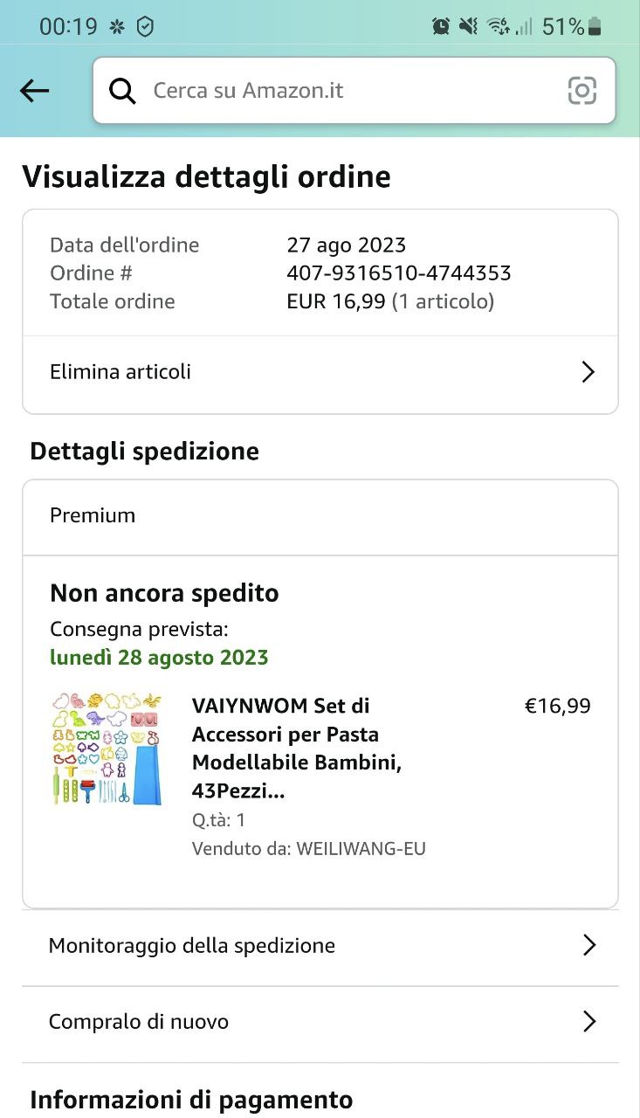Tap the order number 407-9316510-4744353
The height and width of the screenshot is (1118, 640).
[398, 273]
